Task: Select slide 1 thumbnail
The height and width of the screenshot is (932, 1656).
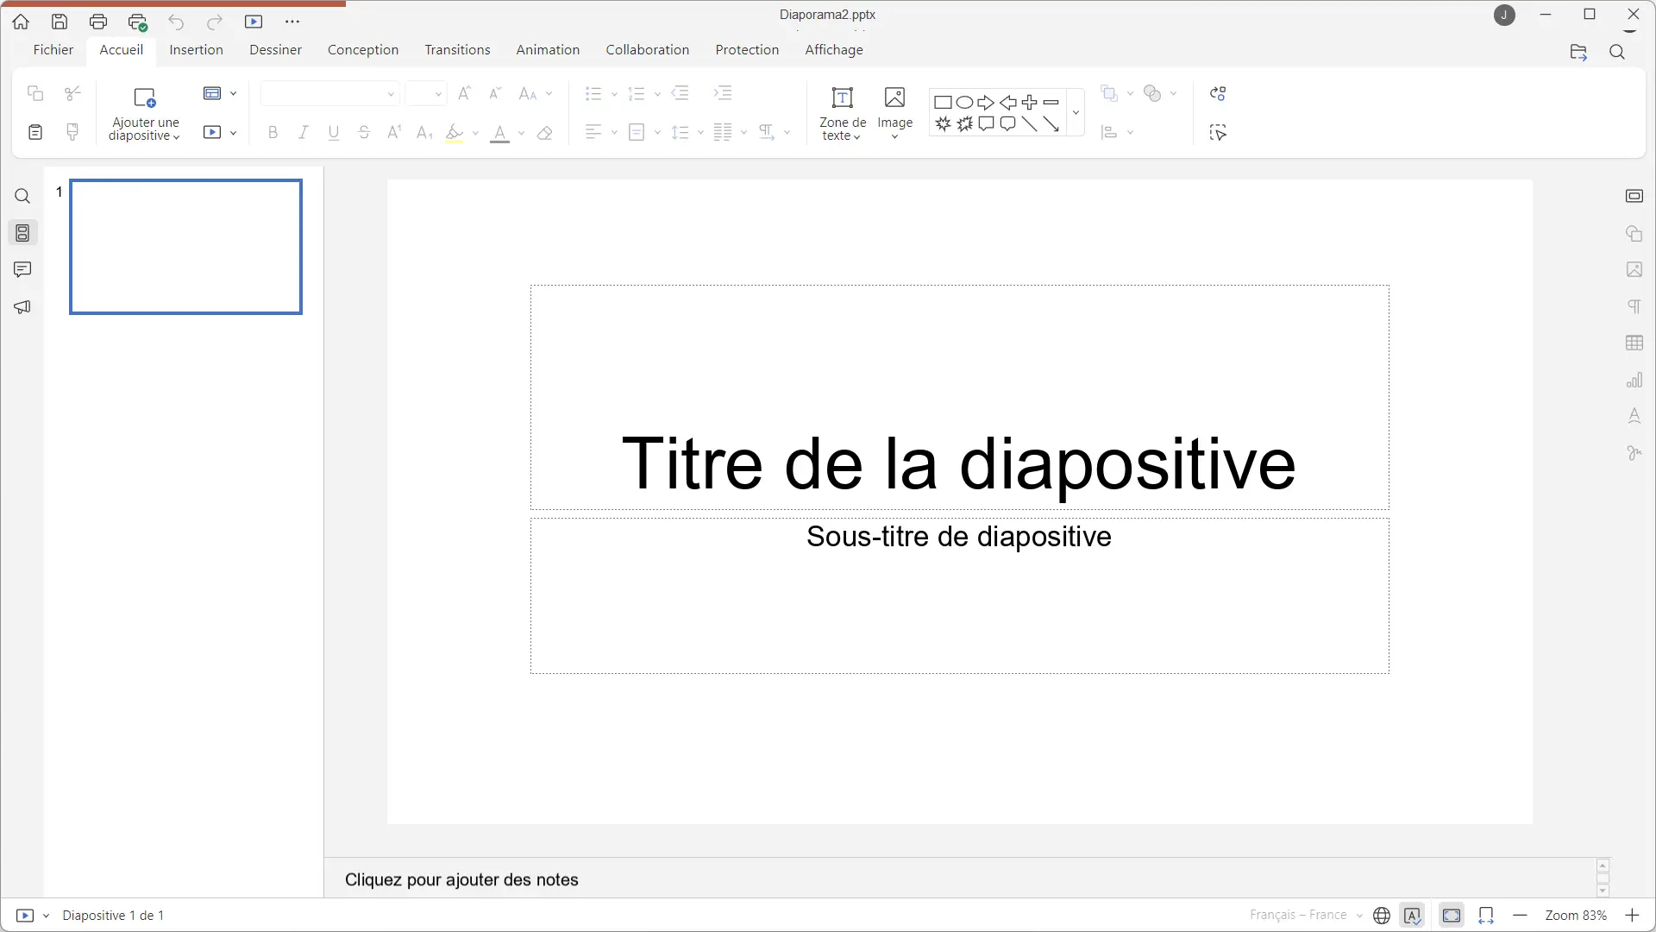Action: [186, 247]
